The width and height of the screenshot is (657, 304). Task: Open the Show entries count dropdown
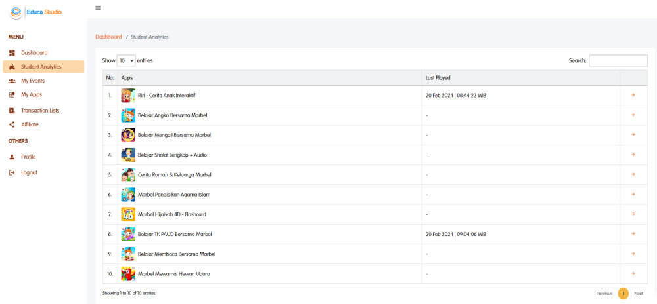coord(126,60)
